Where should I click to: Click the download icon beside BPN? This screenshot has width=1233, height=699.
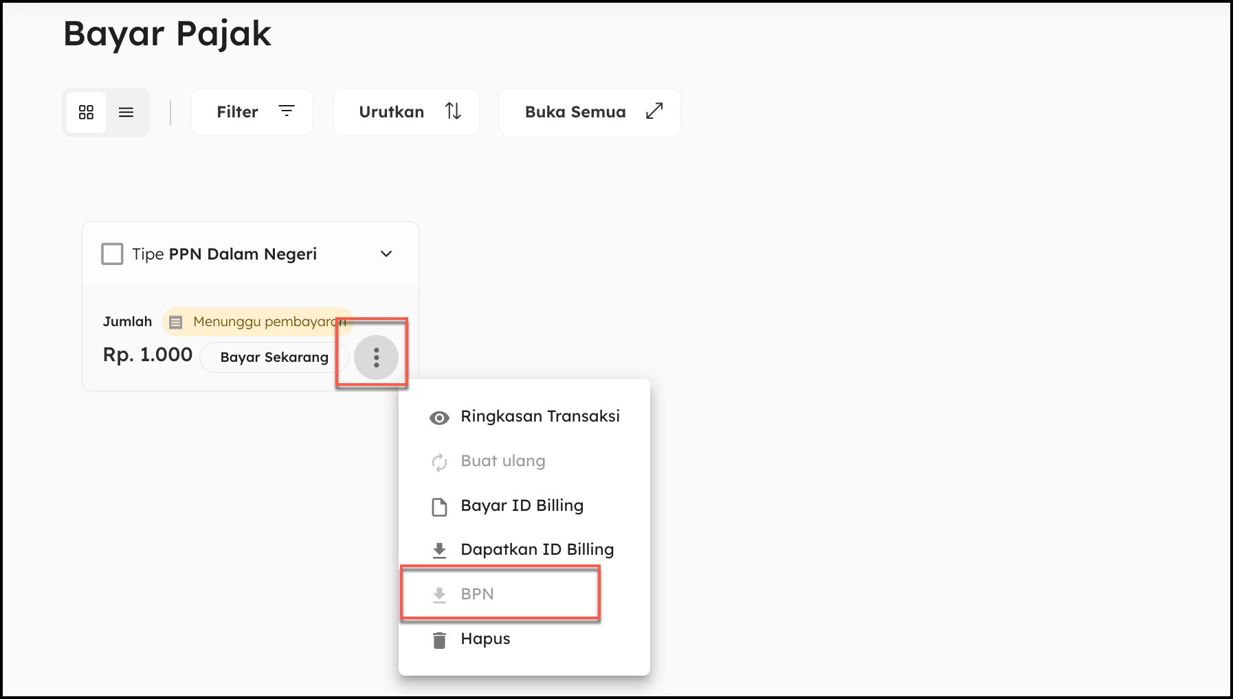439,595
